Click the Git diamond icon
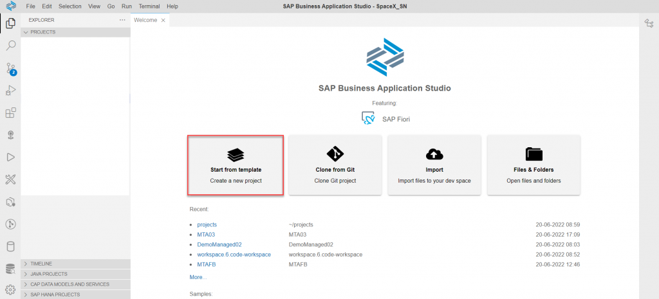The width and height of the screenshot is (659, 299). pos(335,154)
